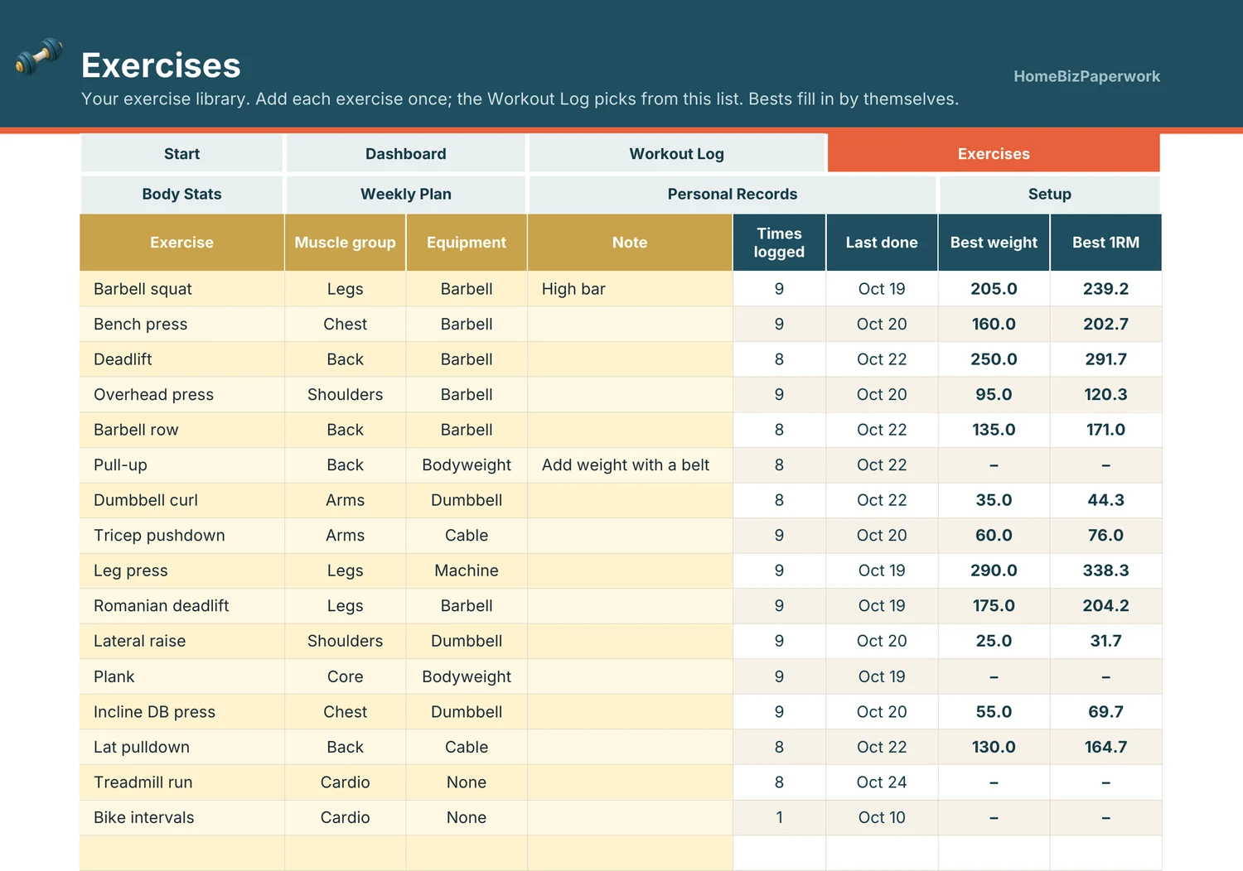Select the Leg press exercise cell
Screen dimensions: 1243x871
tap(181, 570)
